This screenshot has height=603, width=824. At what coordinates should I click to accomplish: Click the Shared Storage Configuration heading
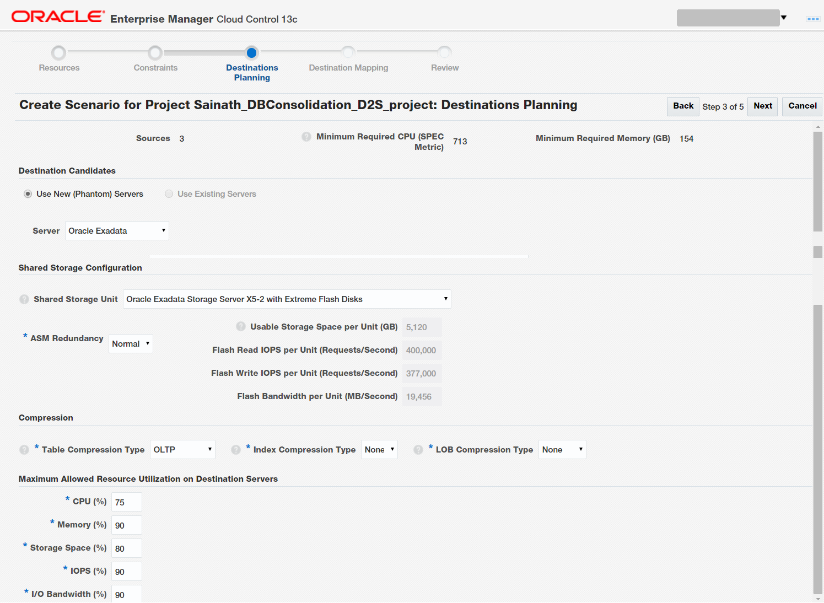pos(80,268)
